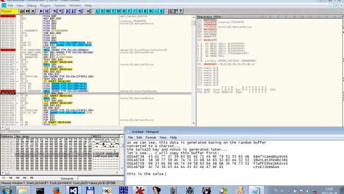Open Breakpoints window with B button
Screen dimensions: 344x194
tap(145, 11)
